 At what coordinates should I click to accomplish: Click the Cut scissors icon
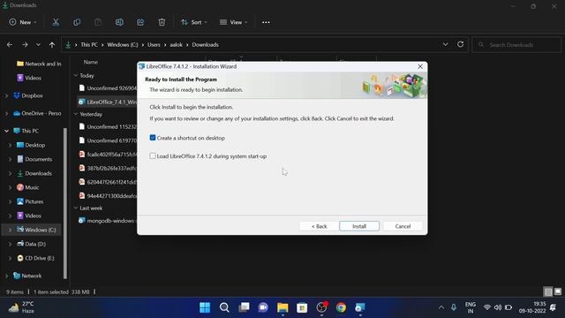click(x=56, y=22)
